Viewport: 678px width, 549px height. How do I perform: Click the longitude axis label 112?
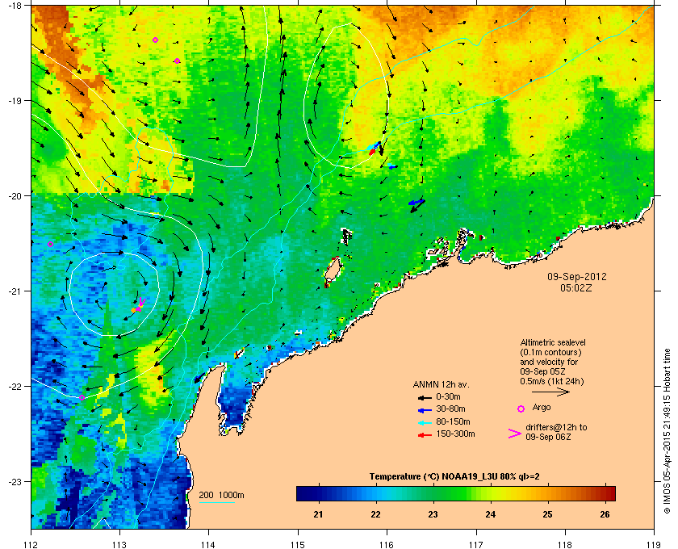tap(31, 544)
